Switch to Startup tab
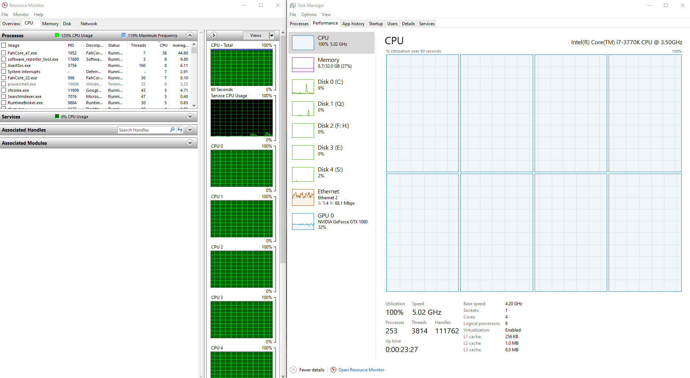690x378 pixels. [x=376, y=24]
